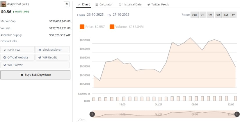Viewport: 240px width, 122px height.
Task: Choose the 1Y zoom range
Action: tap(233, 15)
